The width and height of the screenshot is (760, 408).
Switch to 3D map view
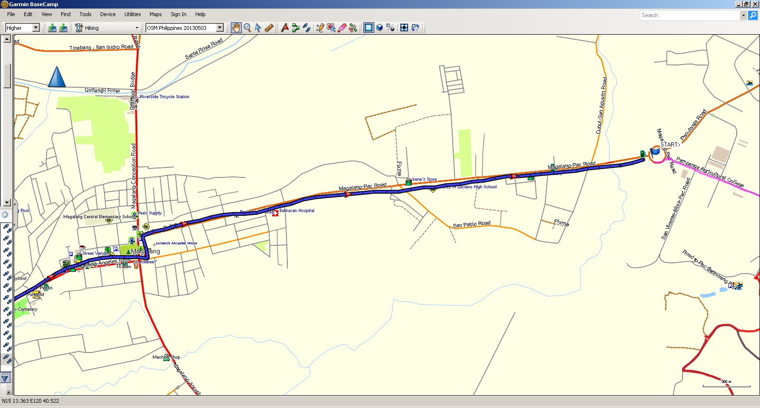tap(380, 28)
